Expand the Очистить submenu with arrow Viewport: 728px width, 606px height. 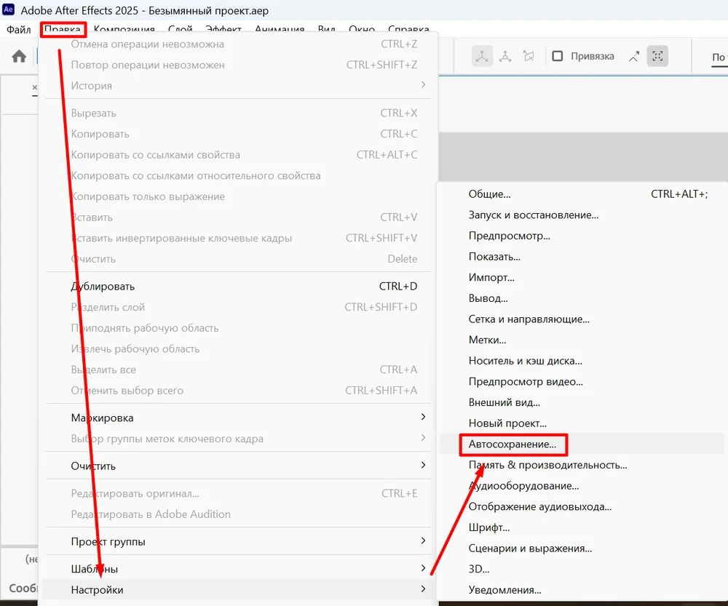[238, 466]
